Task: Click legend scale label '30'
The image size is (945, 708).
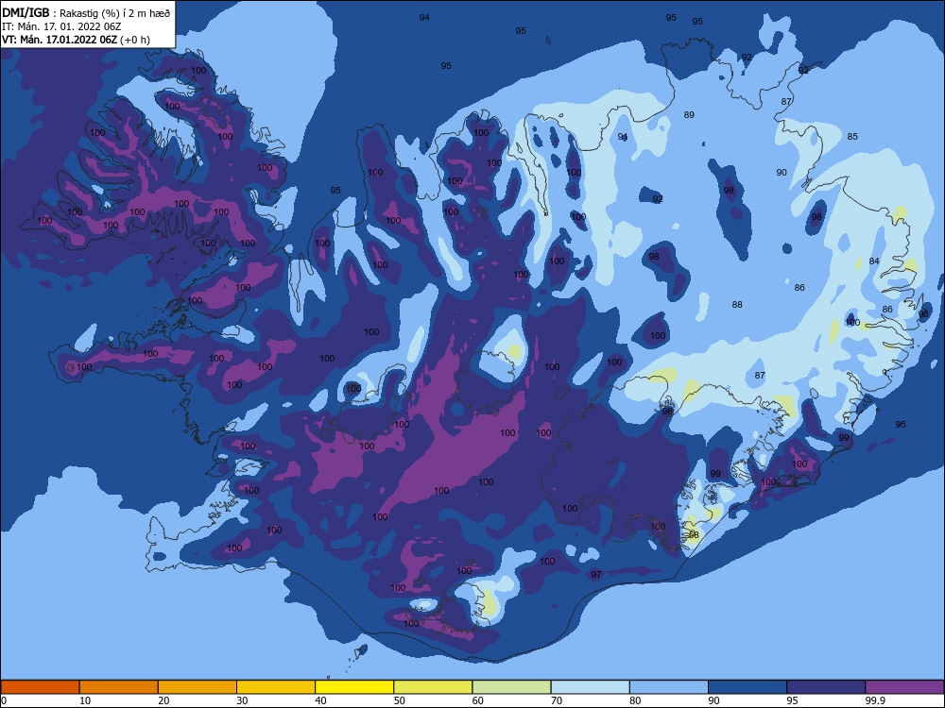Action: point(242,700)
